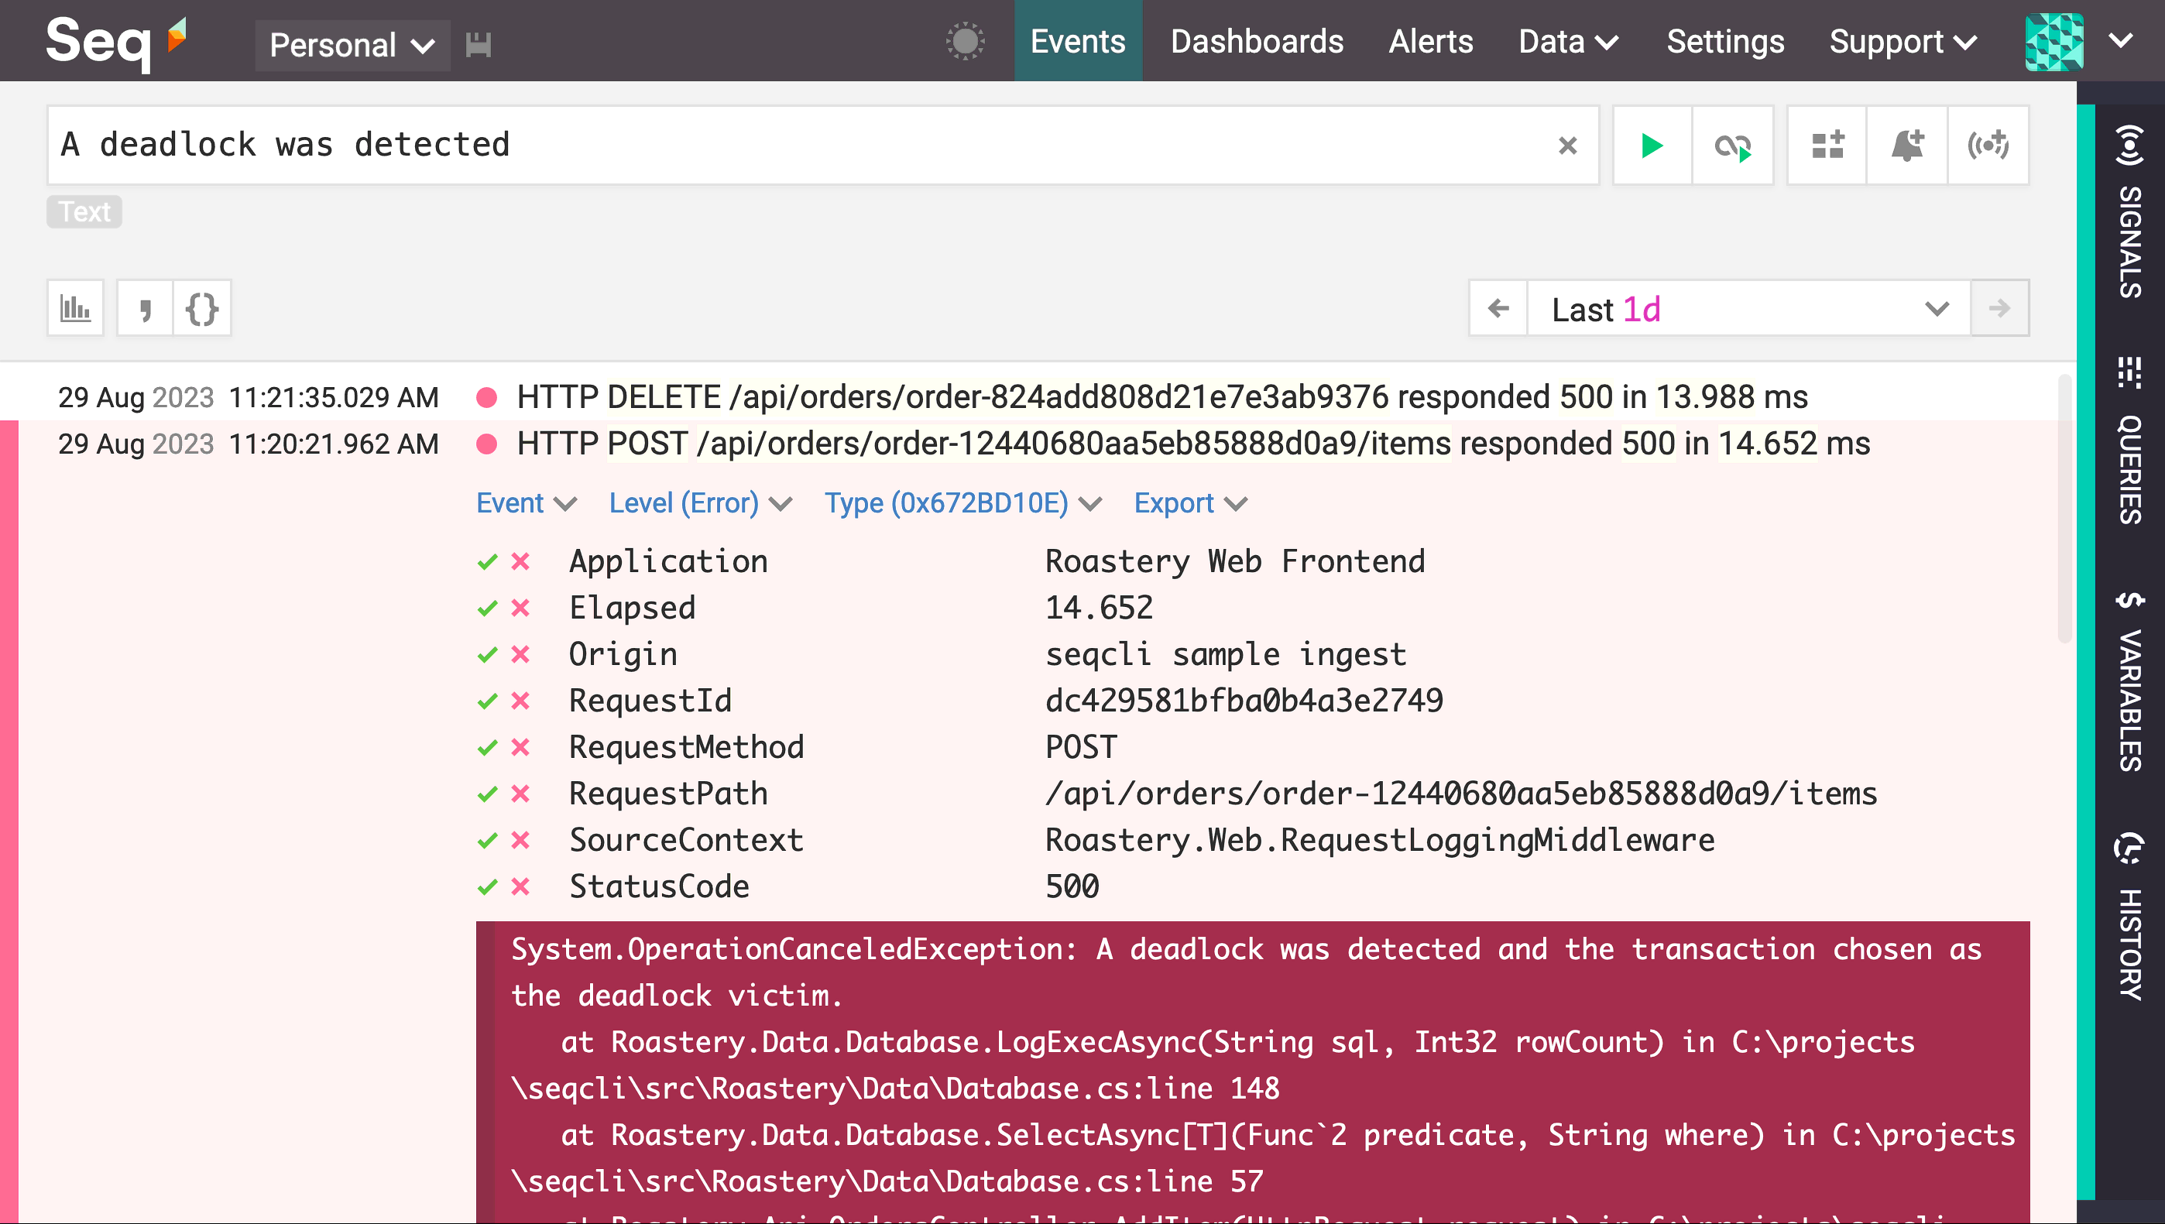Go to previous time range arrow
Viewport: 2165px width, 1224px height.
(1498, 309)
